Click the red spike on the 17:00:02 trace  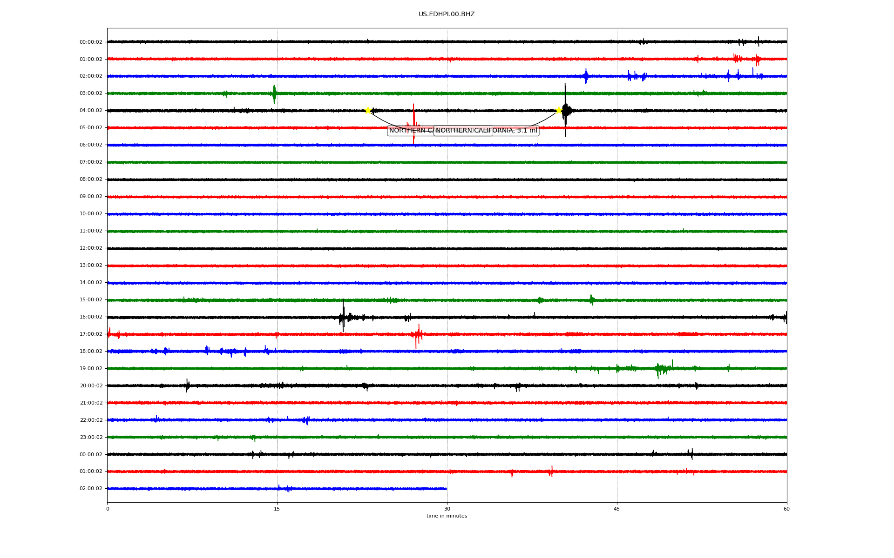point(417,335)
